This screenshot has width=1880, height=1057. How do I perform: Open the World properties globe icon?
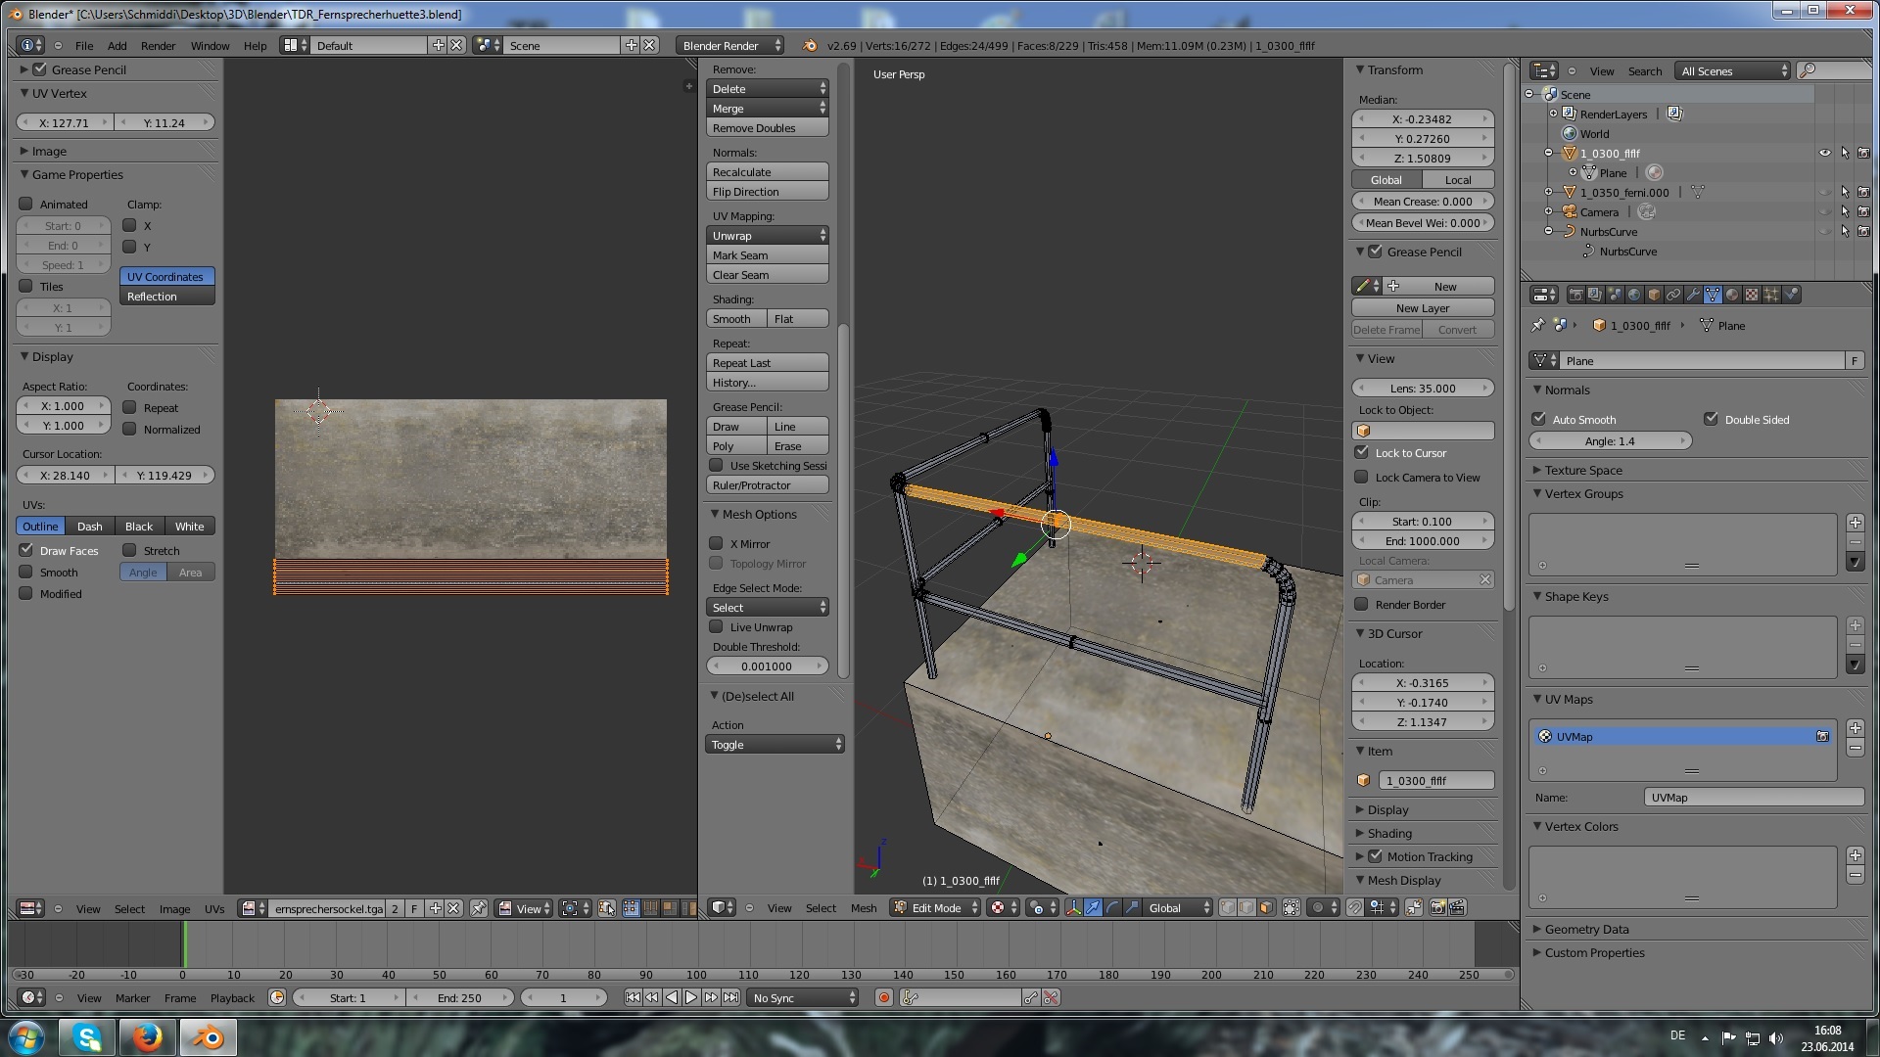[x=1634, y=295]
